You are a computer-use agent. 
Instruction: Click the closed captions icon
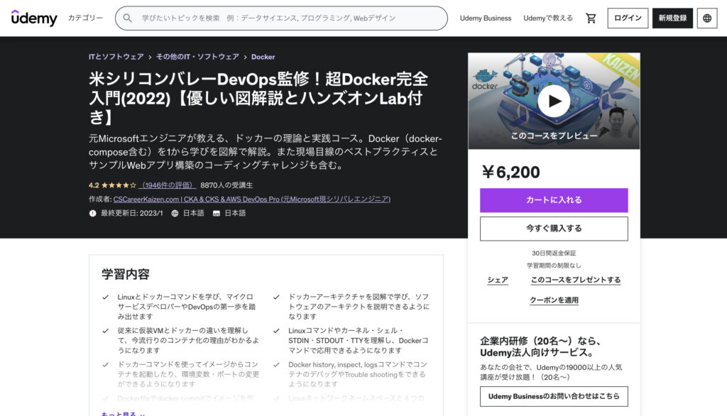(217, 214)
